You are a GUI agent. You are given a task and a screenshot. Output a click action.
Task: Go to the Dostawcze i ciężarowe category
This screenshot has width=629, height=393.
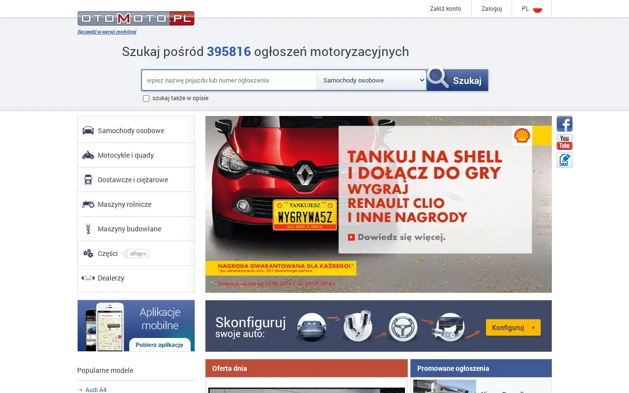click(136, 180)
